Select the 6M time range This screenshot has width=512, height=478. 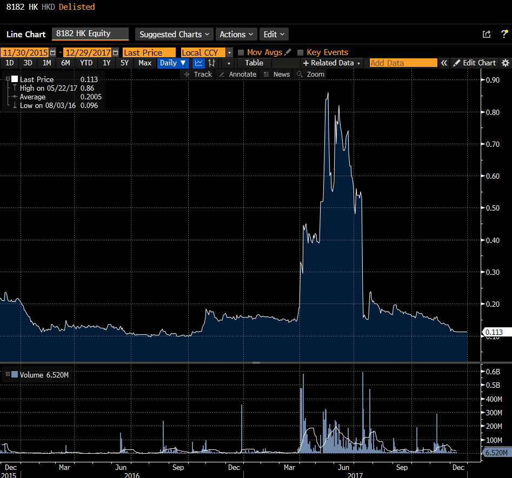pyautogui.click(x=65, y=63)
